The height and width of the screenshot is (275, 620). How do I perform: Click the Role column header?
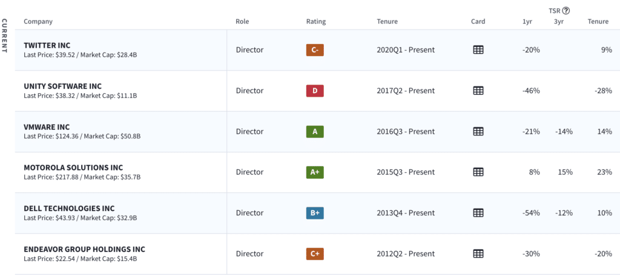242,21
